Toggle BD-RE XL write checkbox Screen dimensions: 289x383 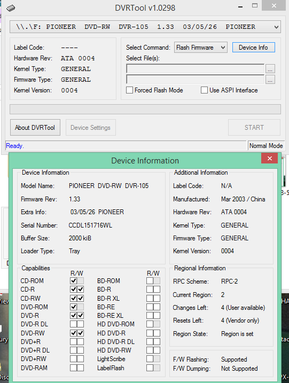pyautogui.click(x=157, y=315)
